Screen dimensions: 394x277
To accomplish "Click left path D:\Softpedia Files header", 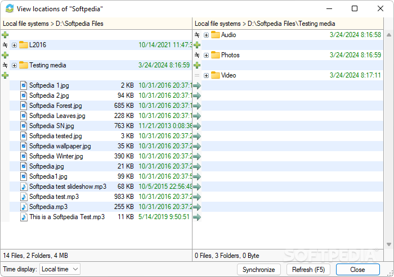I will (79, 24).
